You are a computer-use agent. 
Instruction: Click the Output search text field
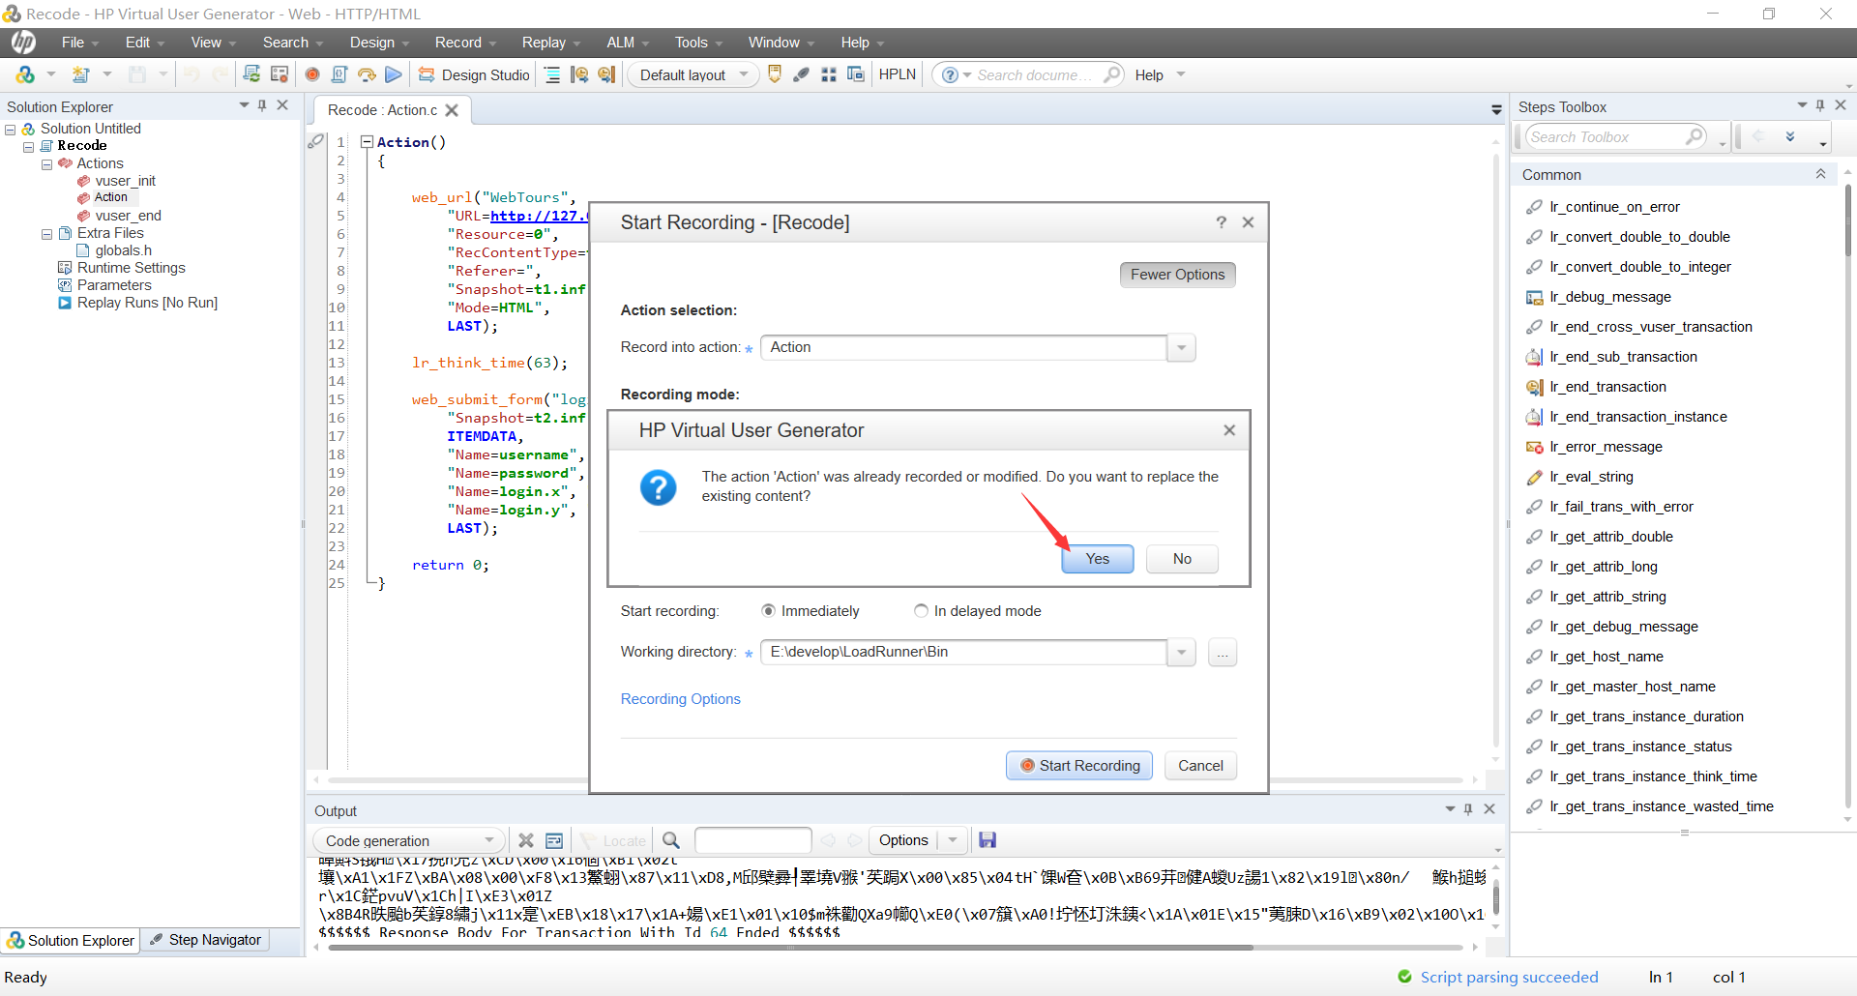pos(752,840)
